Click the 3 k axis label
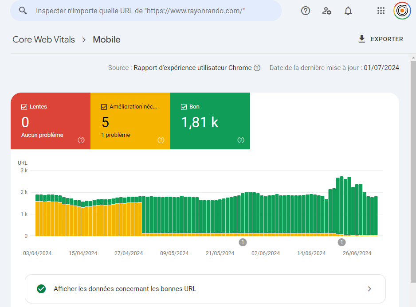The image size is (416, 307). (x=24, y=171)
